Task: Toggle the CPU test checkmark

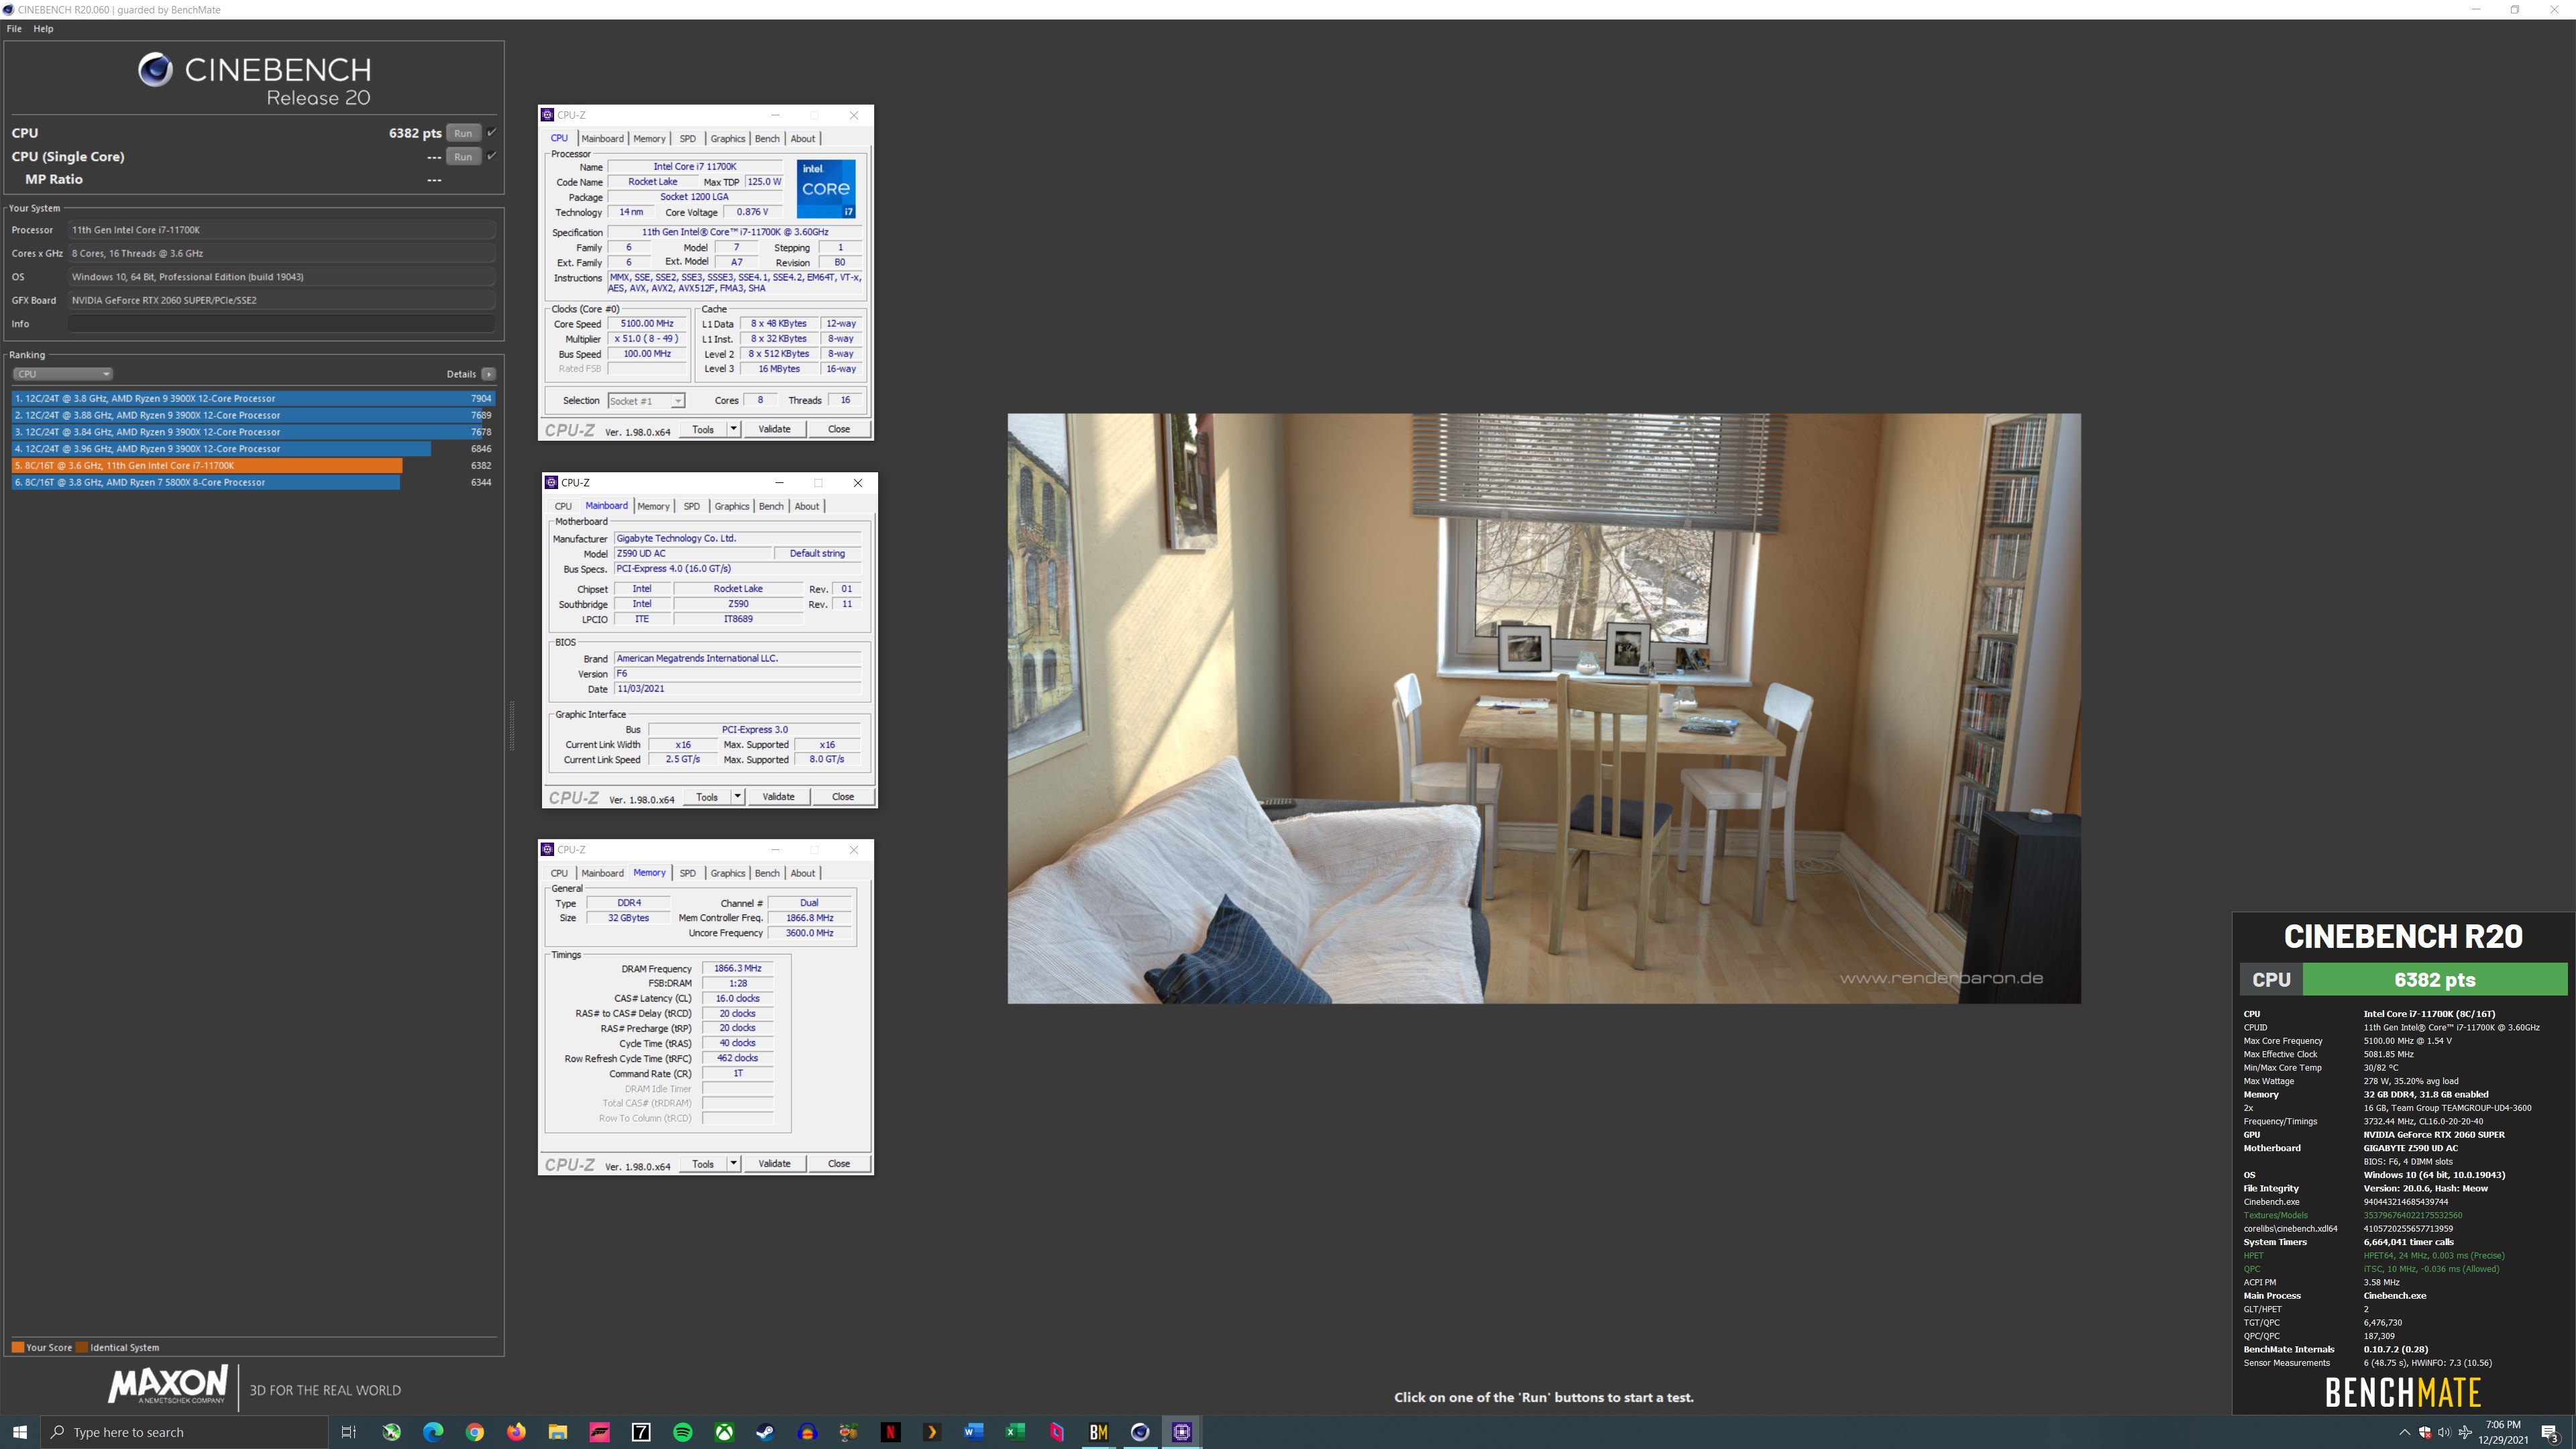Action: [x=491, y=132]
